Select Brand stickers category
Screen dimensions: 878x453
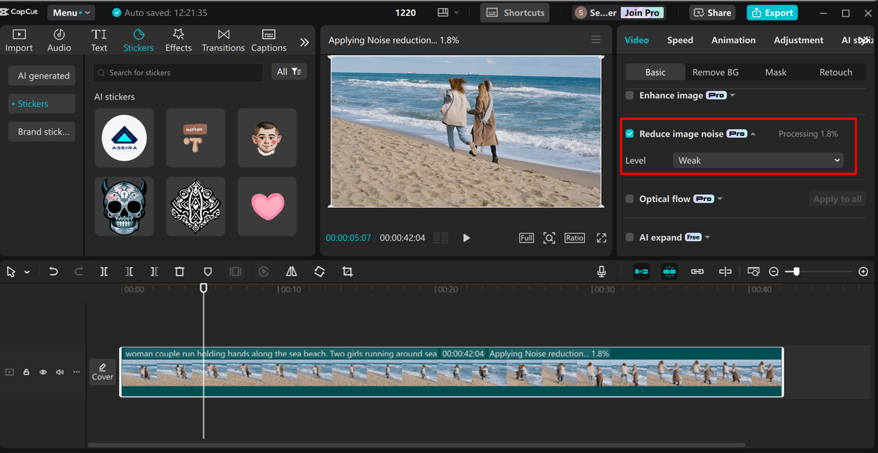coord(43,132)
